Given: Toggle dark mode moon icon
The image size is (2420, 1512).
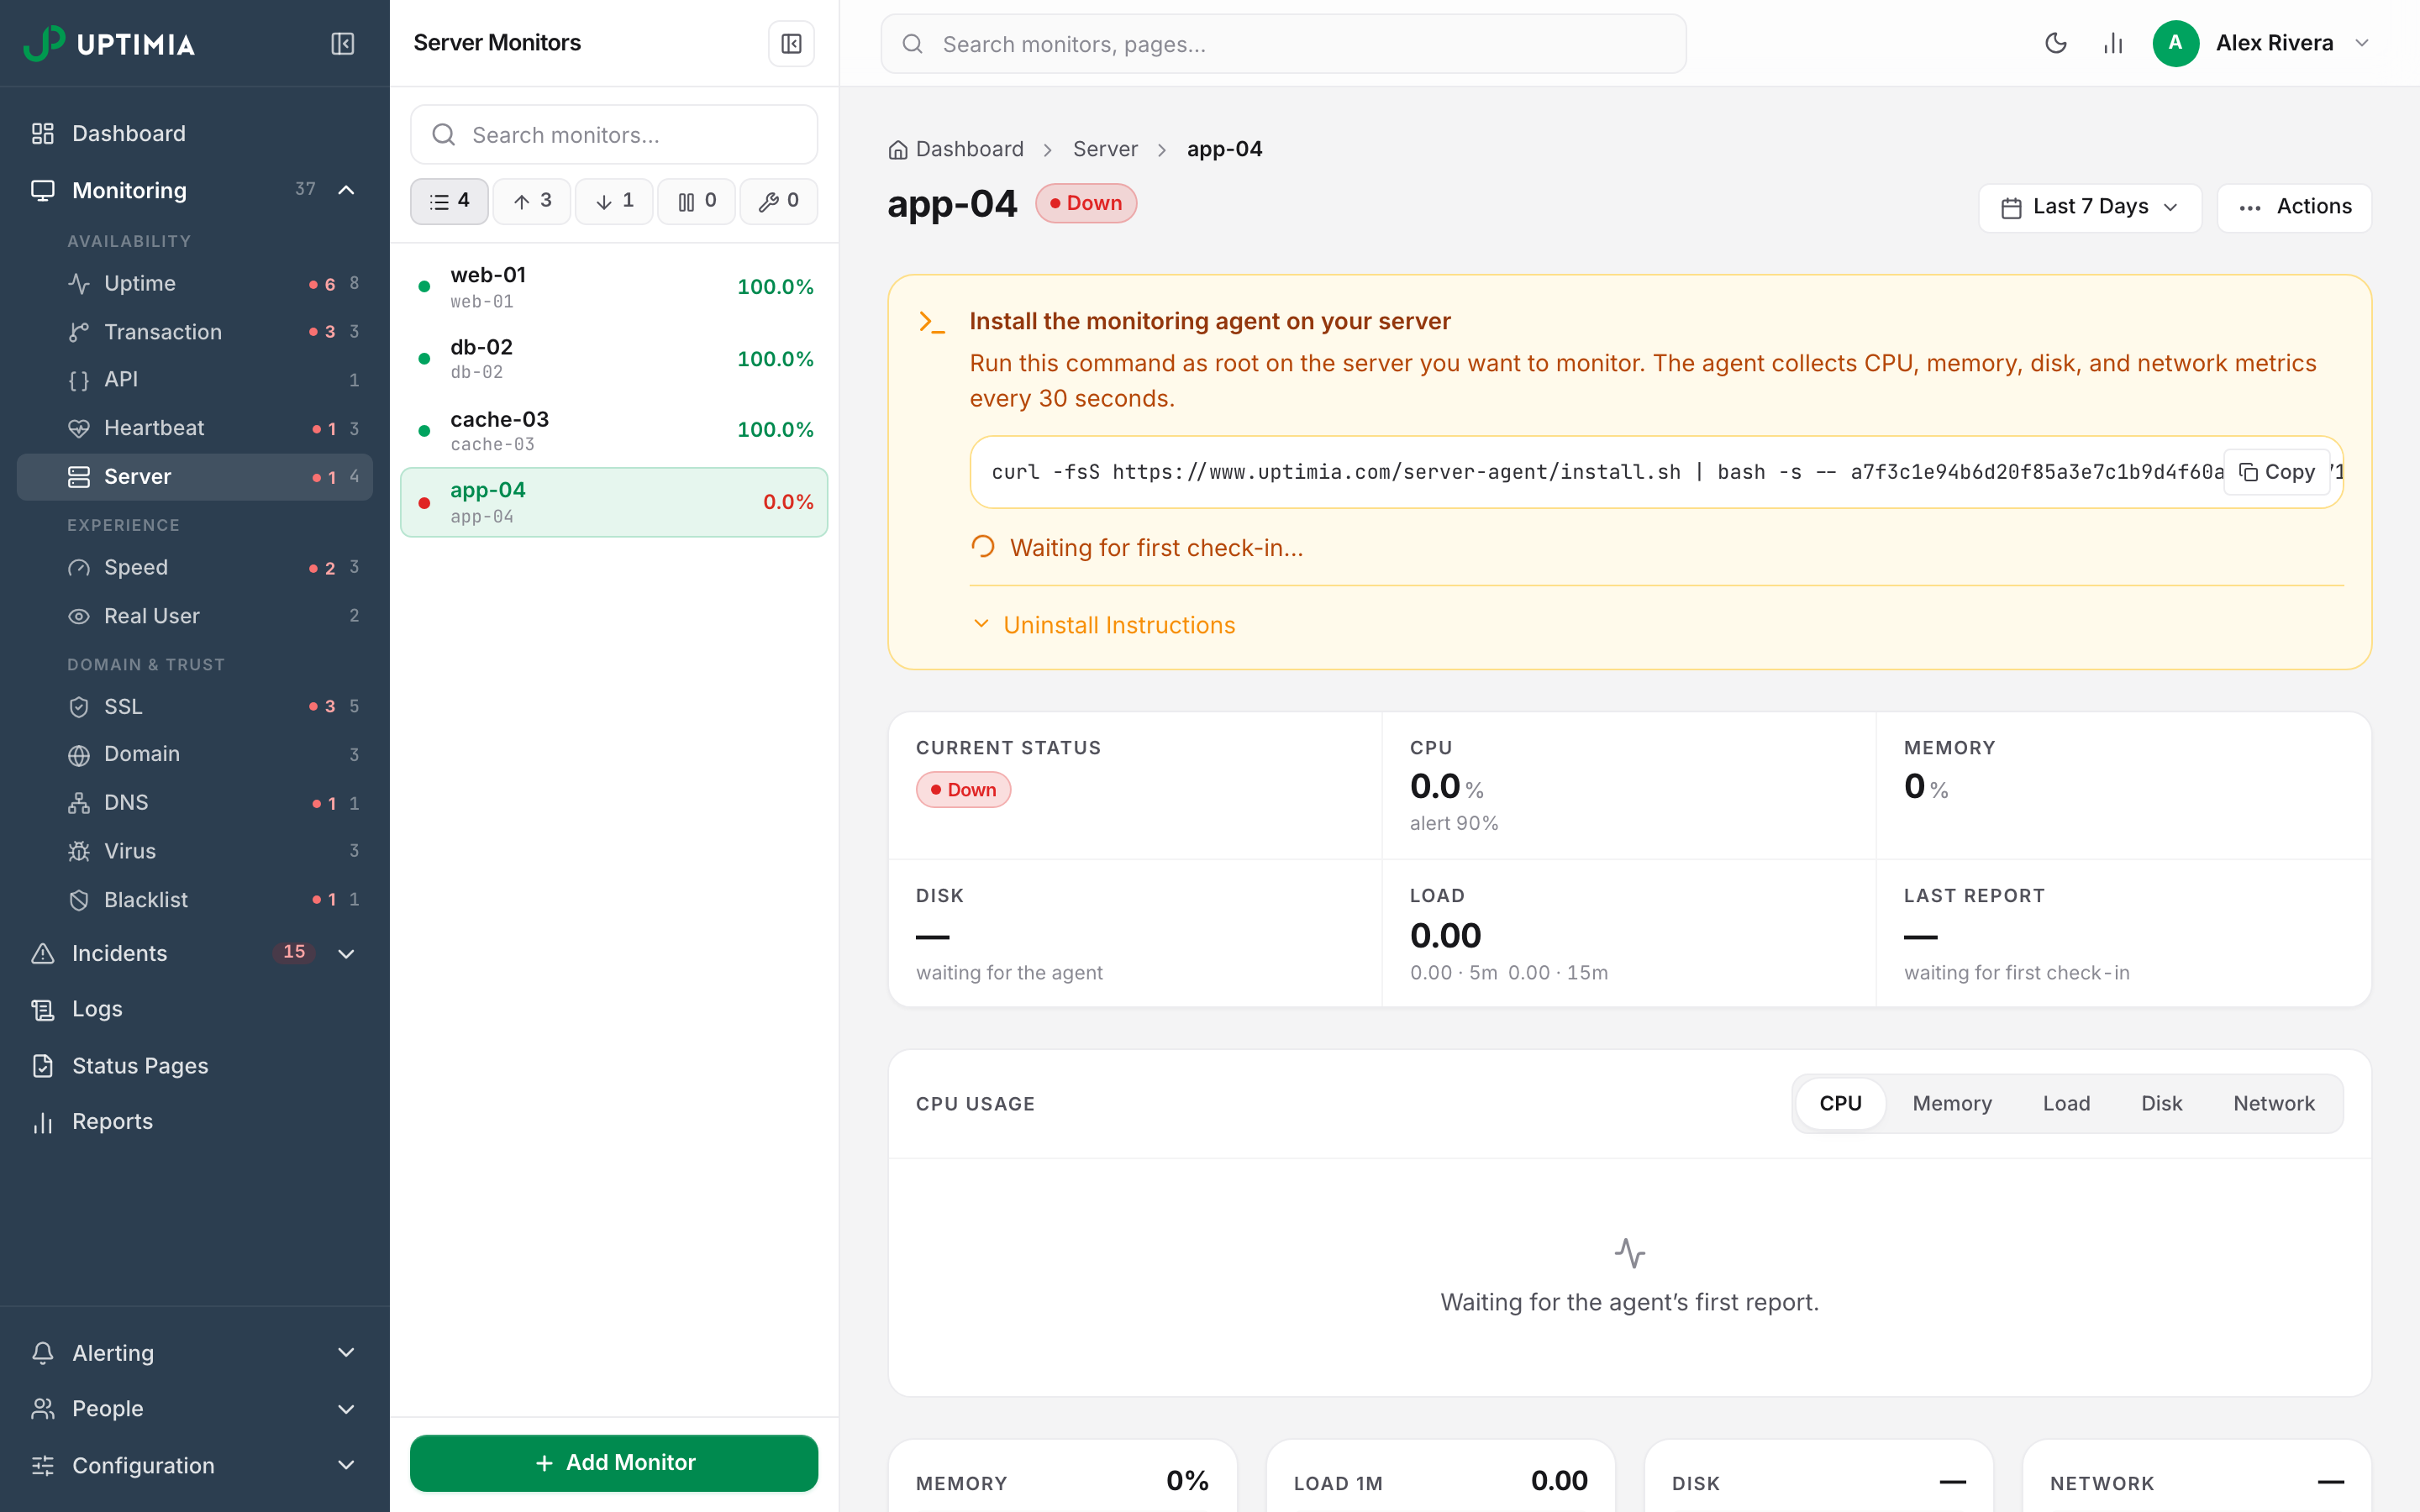Looking at the screenshot, I should tap(2055, 43).
